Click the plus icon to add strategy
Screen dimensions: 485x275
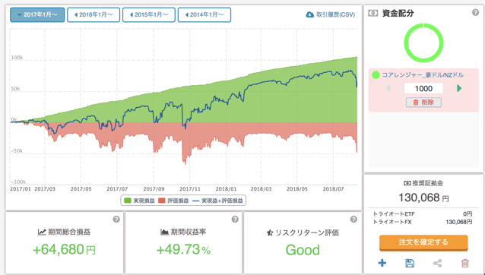[382, 263]
